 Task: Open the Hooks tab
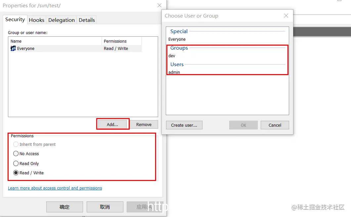point(36,20)
